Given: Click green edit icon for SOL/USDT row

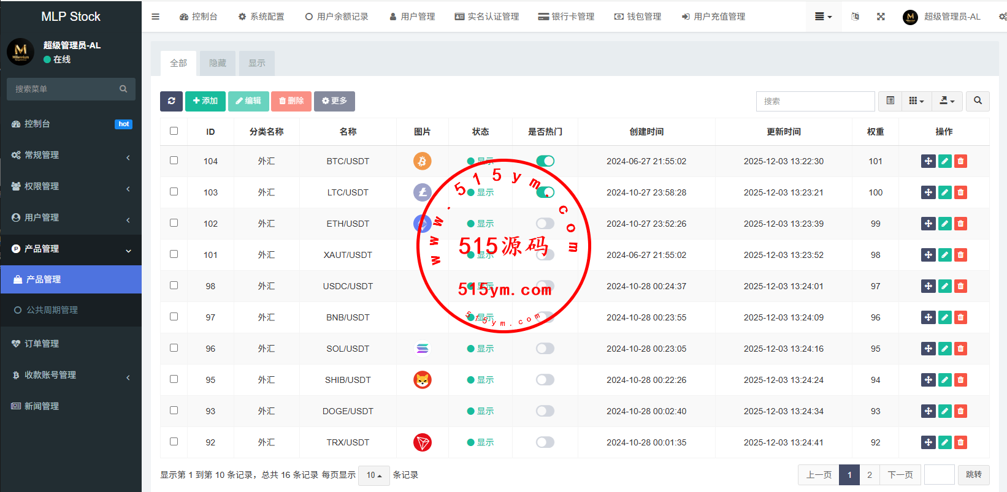Looking at the screenshot, I should 944,349.
